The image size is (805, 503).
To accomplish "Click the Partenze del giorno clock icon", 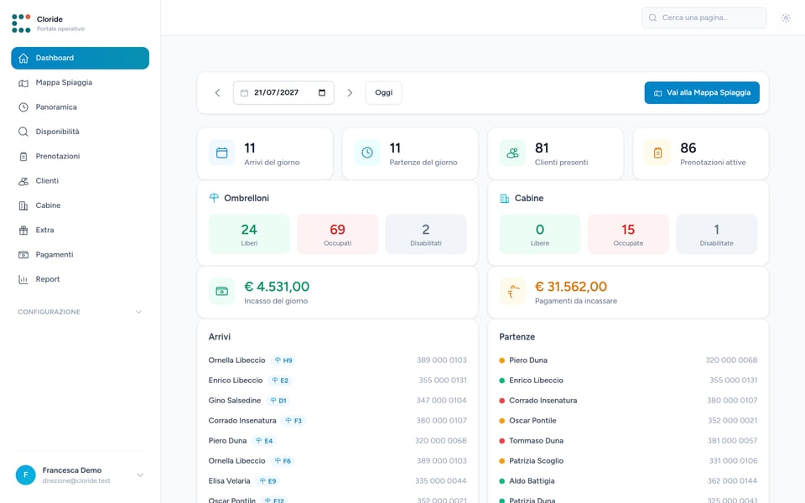I will 367,153.
